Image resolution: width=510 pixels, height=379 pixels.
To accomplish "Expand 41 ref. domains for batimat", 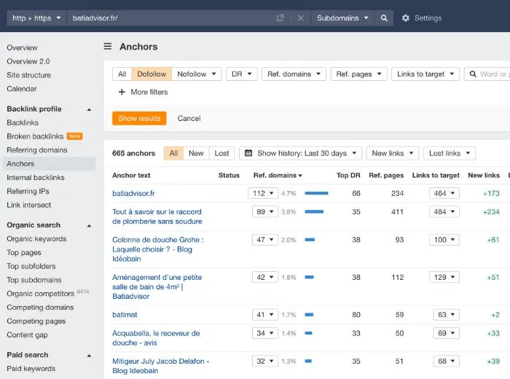I will click(265, 315).
